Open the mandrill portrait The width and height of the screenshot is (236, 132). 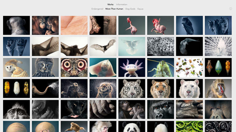pos(218,88)
